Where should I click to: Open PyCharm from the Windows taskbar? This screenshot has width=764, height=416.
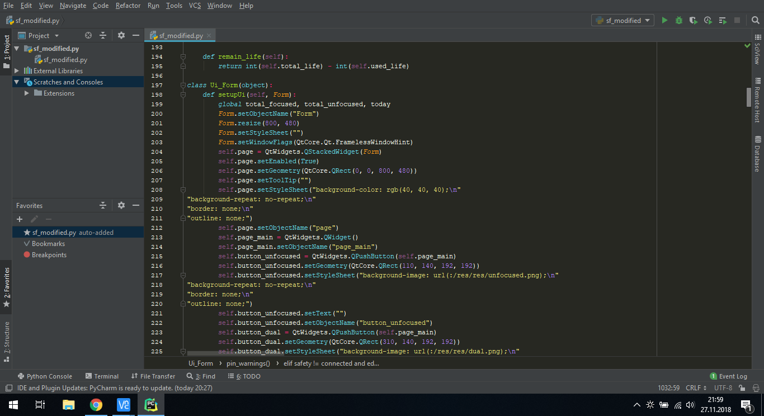(151, 404)
